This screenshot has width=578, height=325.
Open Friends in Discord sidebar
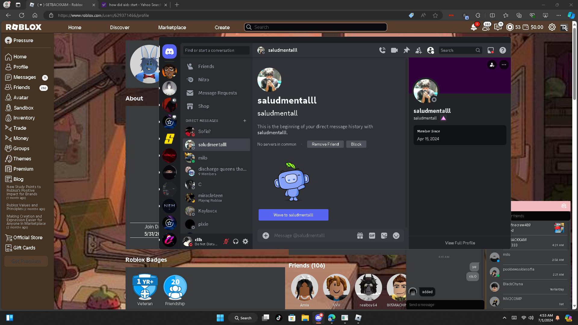tap(216, 67)
